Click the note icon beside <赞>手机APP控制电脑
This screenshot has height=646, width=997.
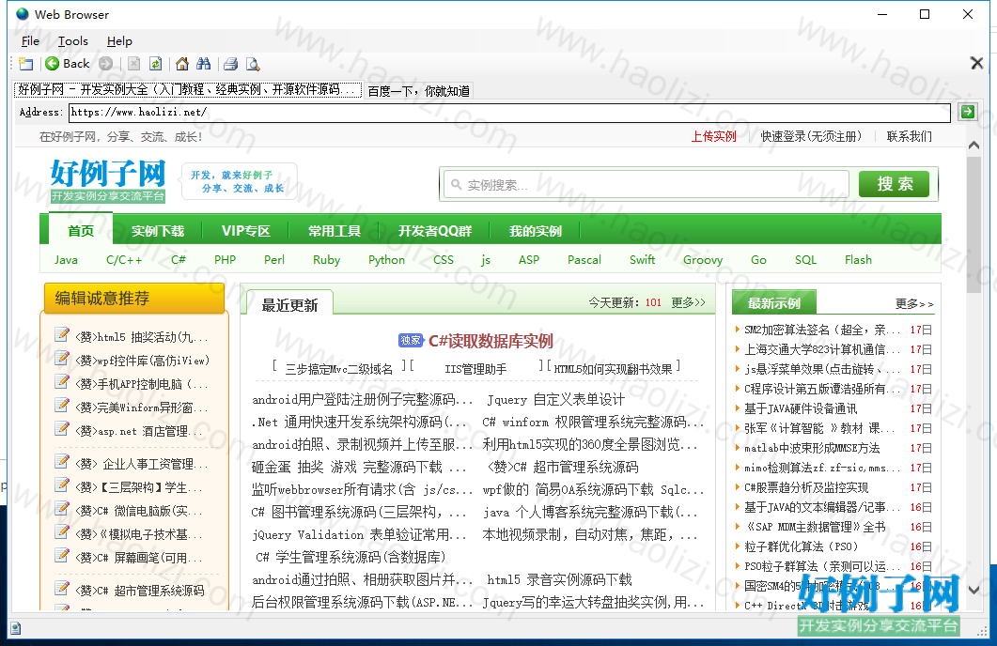tap(62, 382)
